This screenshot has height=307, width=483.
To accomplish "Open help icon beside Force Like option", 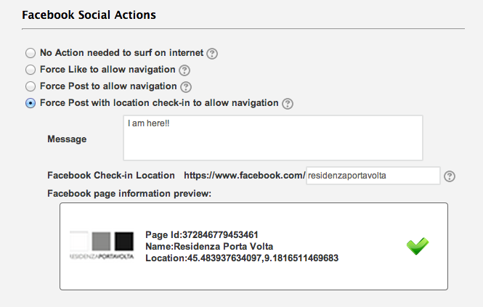I will [184, 70].
